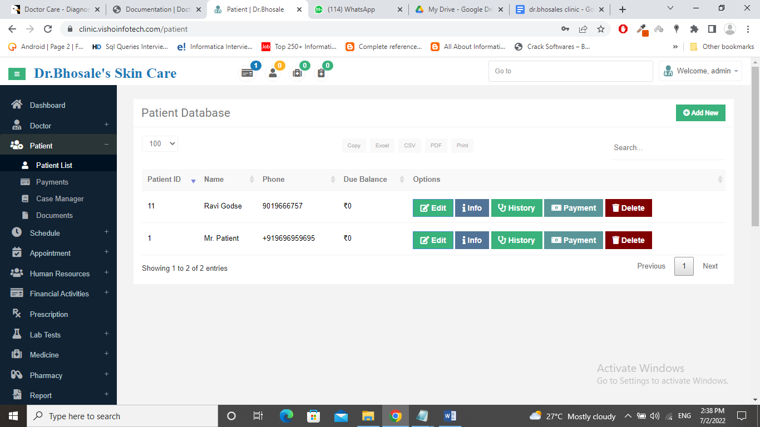Open the 100 entries-per-page dropdown
The height and width of the screenshot is (427, 760).
click(160, 143)
